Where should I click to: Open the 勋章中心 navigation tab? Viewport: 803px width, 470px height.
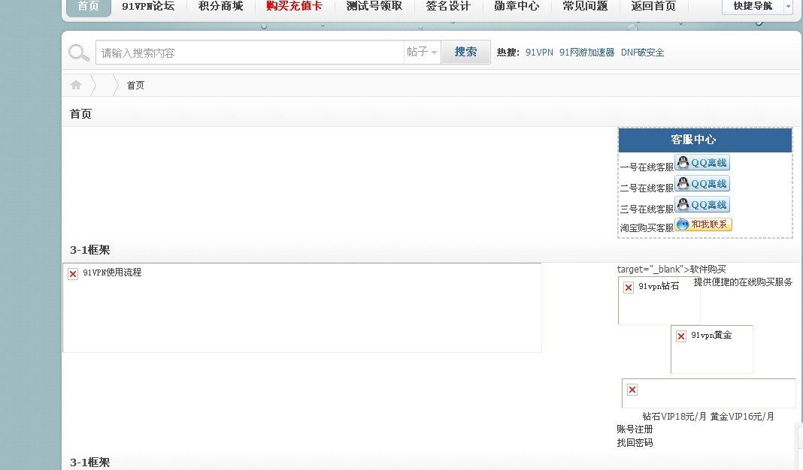pos(517,6)
